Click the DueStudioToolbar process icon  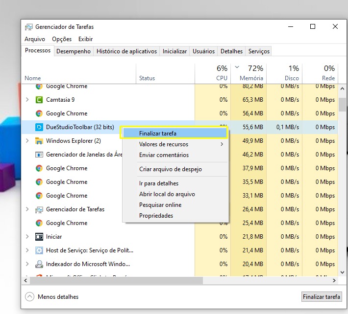39,127
